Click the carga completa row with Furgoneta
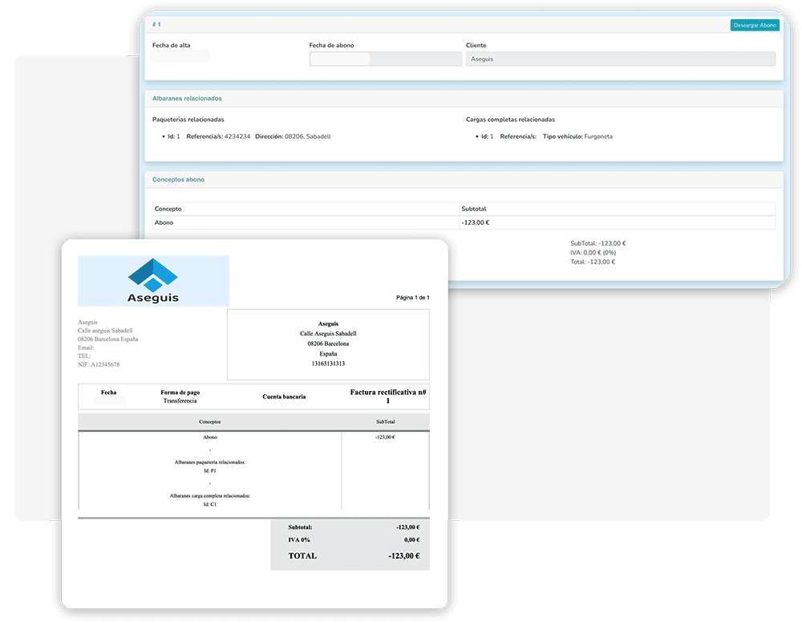The image size is (802, 623). pos(546,136)
